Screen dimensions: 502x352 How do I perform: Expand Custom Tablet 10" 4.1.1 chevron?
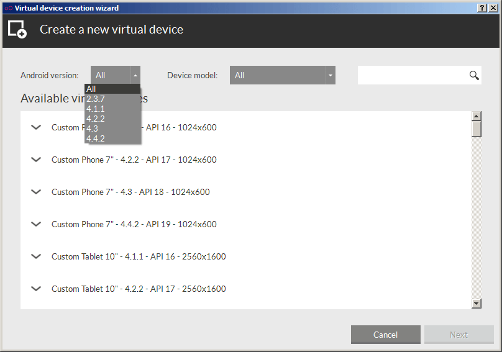pyautogui.click(x=36, y=256)
